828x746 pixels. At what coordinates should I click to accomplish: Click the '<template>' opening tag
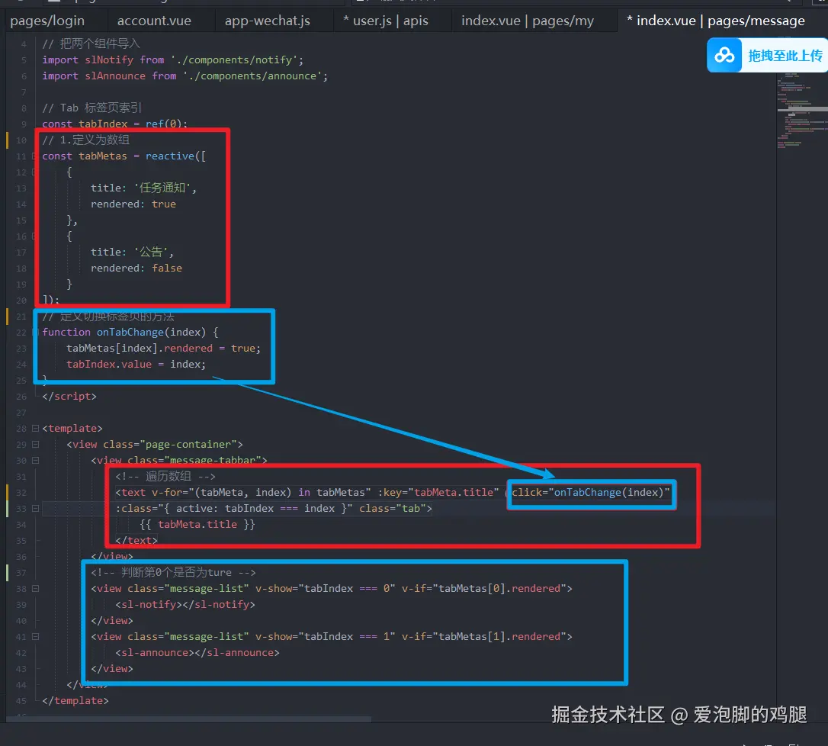point(72,428)
